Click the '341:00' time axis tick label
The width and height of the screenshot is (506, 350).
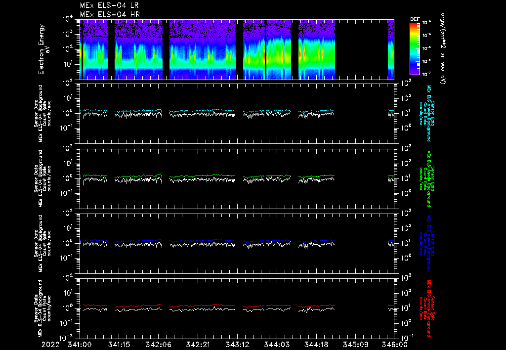80,345
